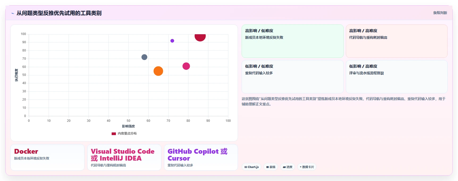
Task: Toggle the 内容重点分布 legend swatch
Action: pyautogui.click(x=114, y=133)
